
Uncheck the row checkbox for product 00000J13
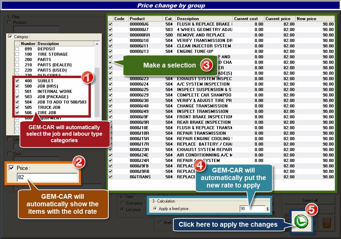[111, 51]
